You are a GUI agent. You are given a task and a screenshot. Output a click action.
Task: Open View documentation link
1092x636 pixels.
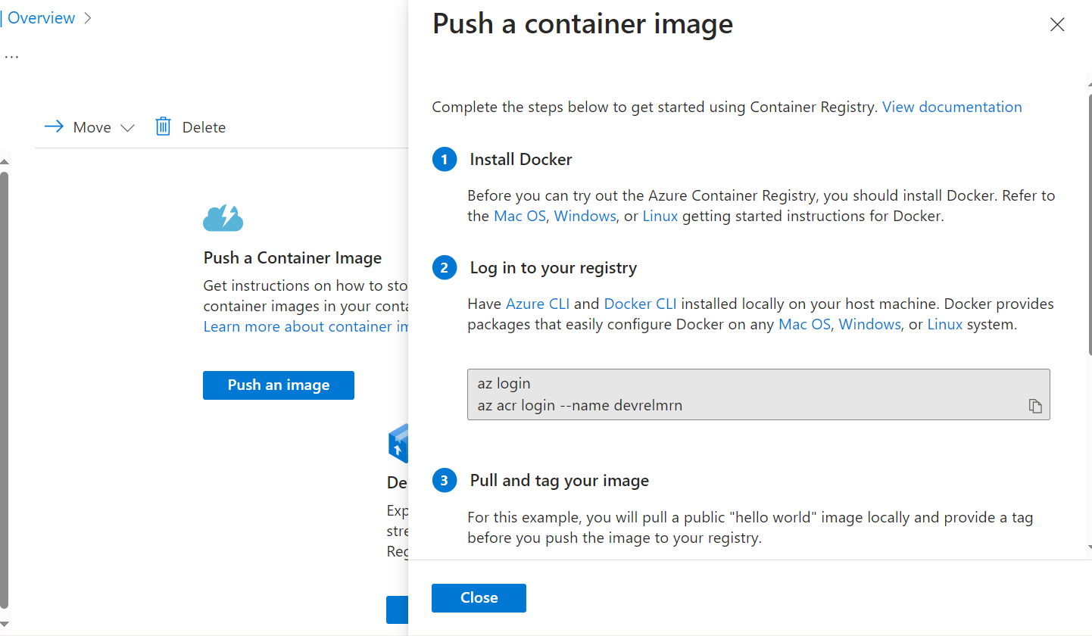coord(952,107)
